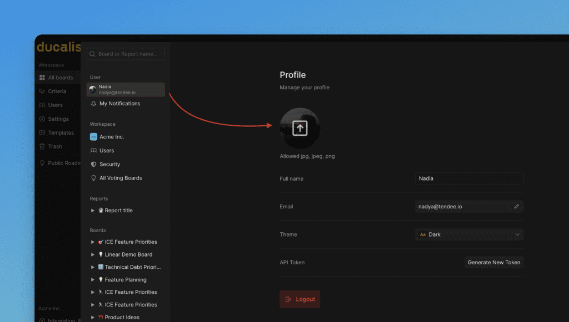
Task: Click the Full name input field
Action: (x=469, y=178)
